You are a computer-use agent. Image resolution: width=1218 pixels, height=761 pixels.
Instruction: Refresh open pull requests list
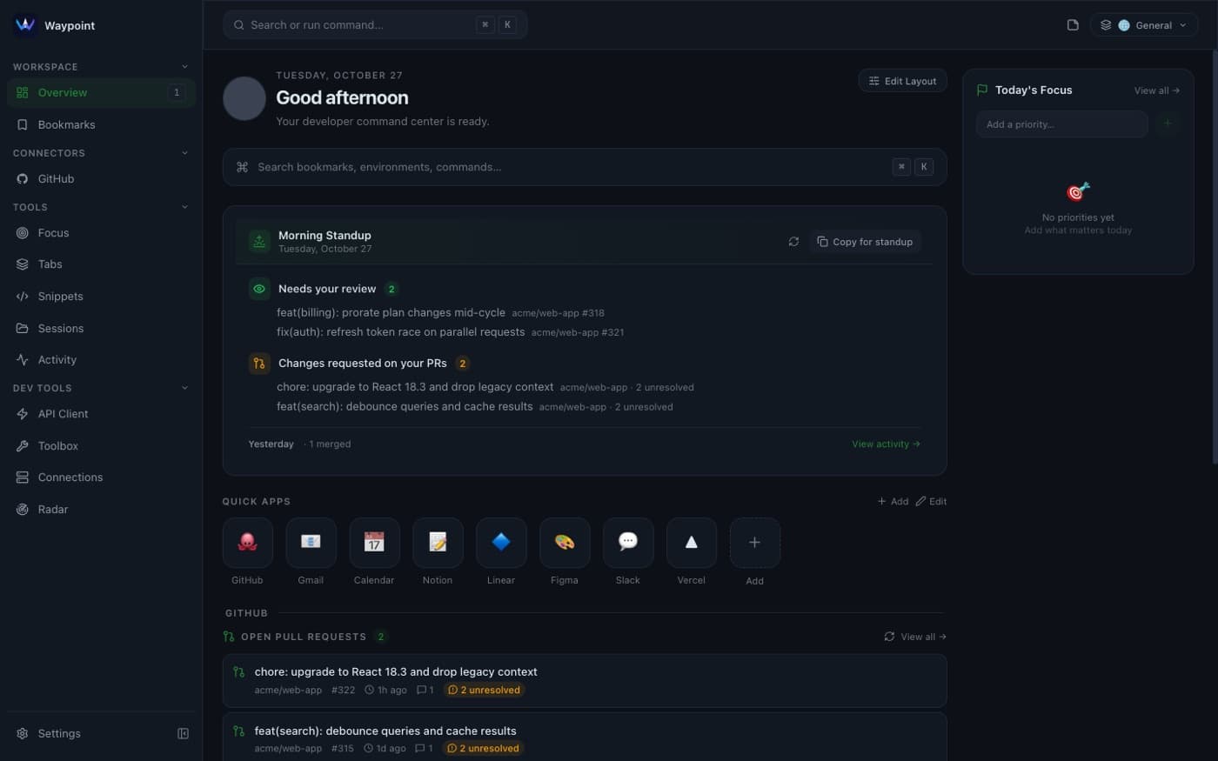point(889,637)
